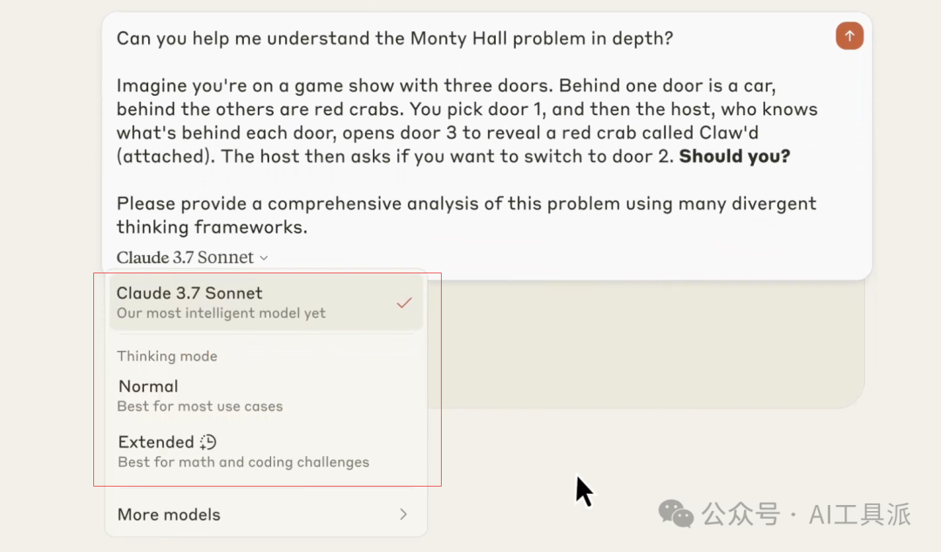Screen dimensions: 941x552
Task: Click the orange send arrow button
Action: point(850,36)
